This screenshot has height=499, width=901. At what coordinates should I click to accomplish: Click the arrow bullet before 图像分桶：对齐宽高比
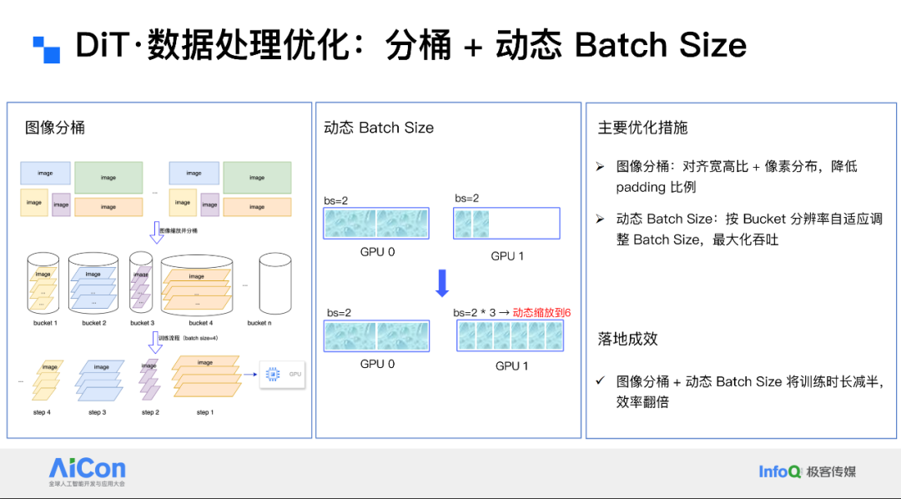pos(601,167)
